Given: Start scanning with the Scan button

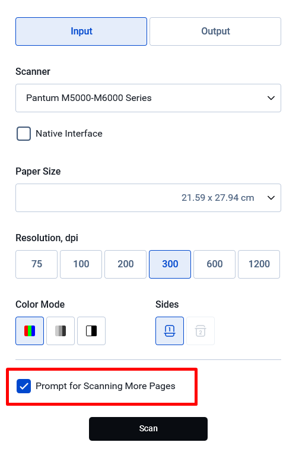Looking at the screenshot, I should (148, 429).
